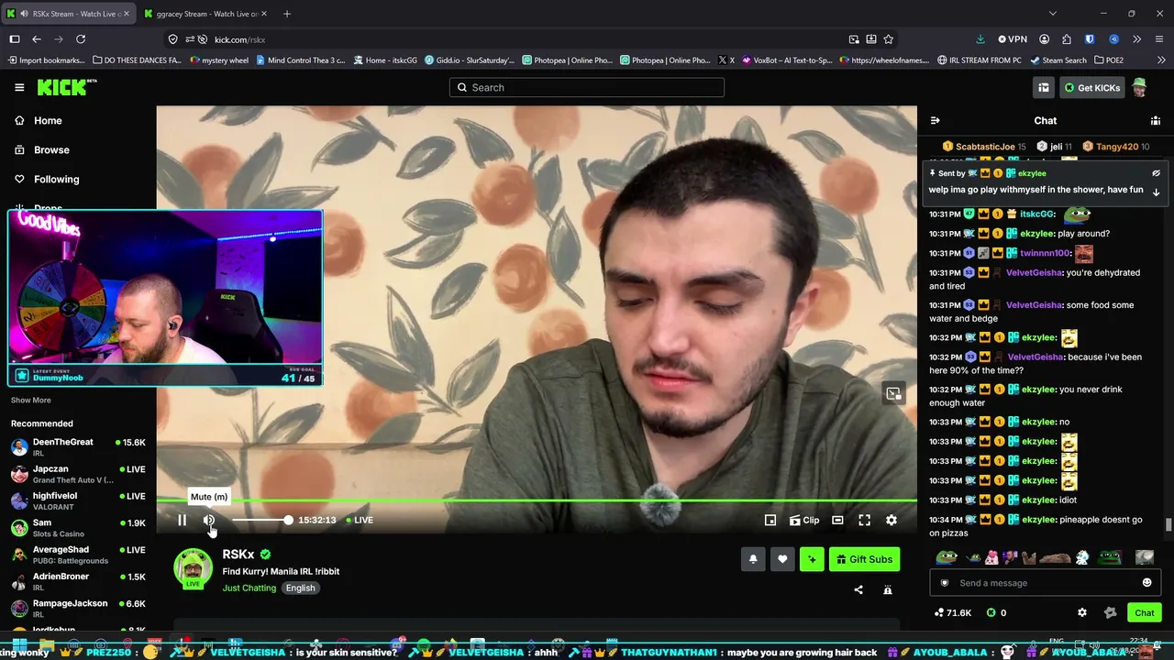Click the Get KICKs button
The image size is (1174, 660).
coord(1091,87)
